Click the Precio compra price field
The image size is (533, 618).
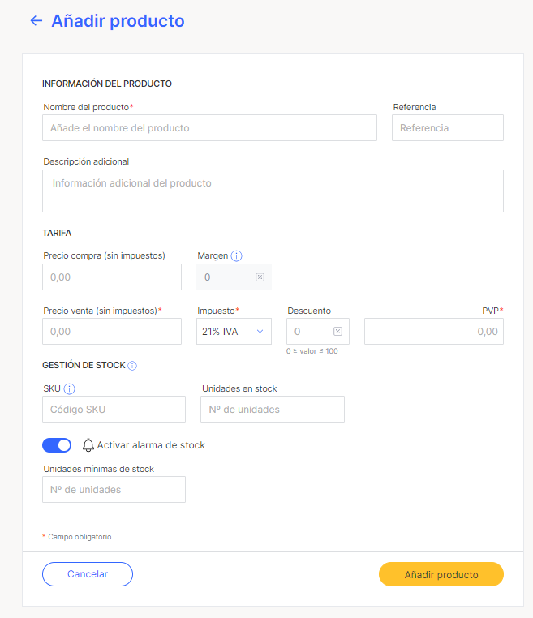coord(112,277)
